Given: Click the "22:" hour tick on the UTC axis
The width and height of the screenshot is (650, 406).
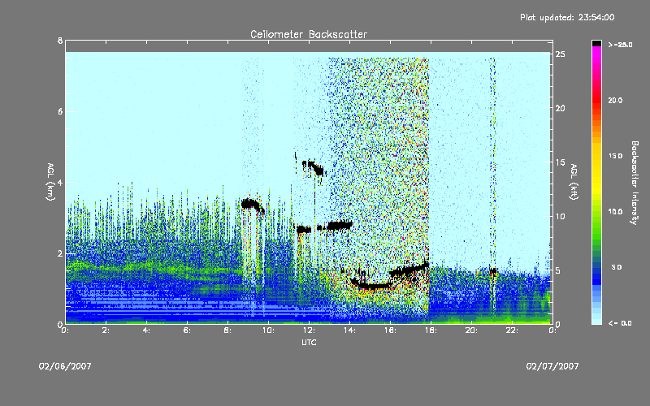Looking at the screenshot, I should [x=513, y=330].
